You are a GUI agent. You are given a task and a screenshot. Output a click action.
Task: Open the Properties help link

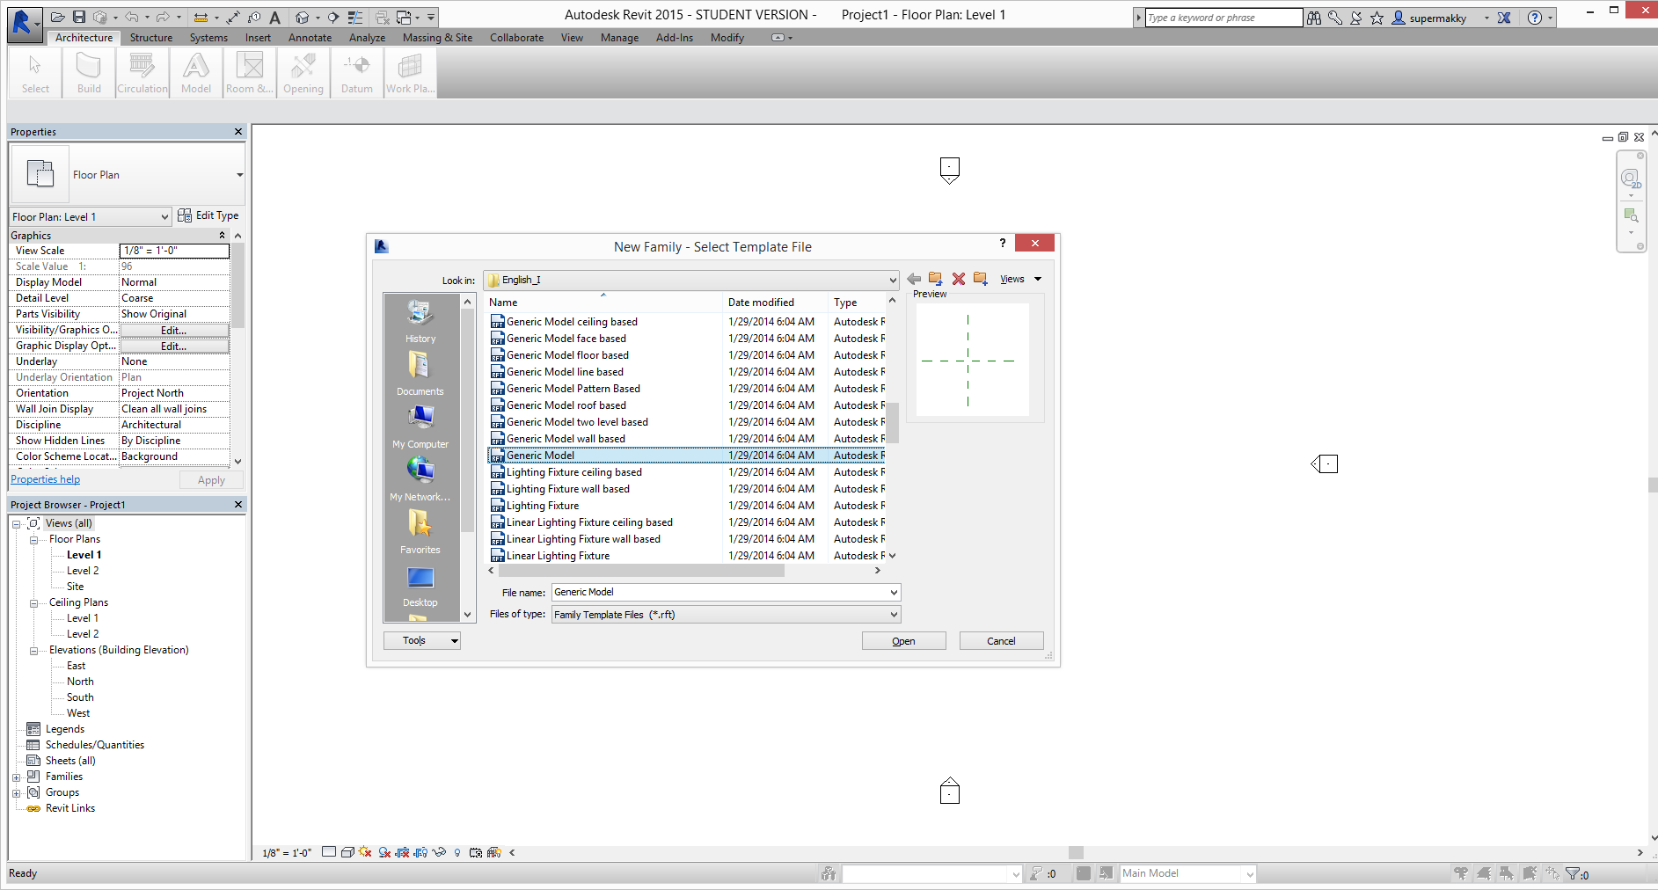tap(46, 479)
